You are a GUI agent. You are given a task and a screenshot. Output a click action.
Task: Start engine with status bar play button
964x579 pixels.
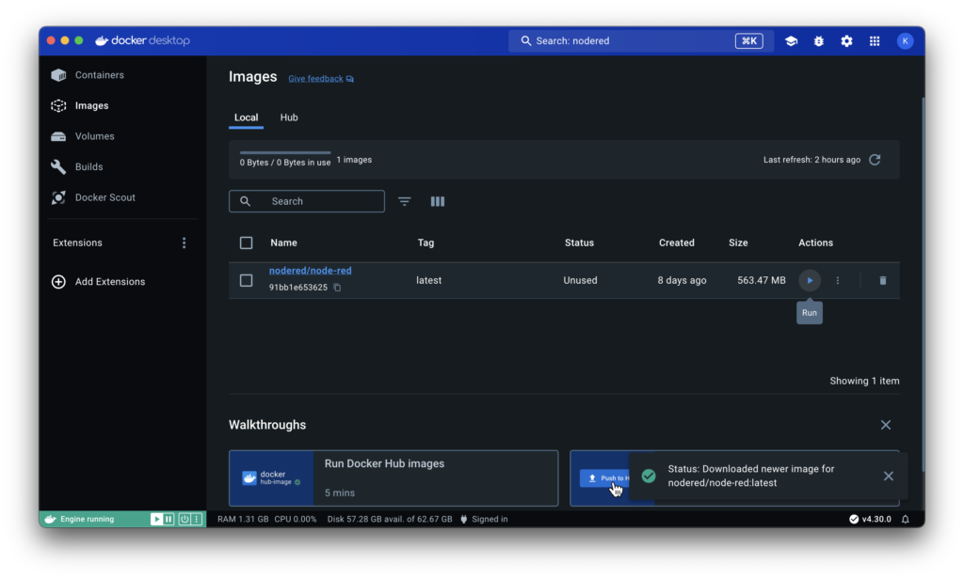coord(156,520)
